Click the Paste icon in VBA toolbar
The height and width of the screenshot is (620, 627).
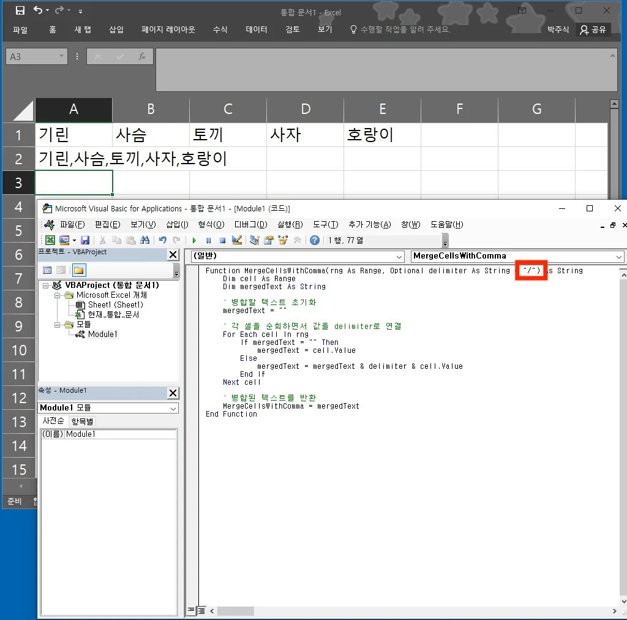[x=131, y=240]
